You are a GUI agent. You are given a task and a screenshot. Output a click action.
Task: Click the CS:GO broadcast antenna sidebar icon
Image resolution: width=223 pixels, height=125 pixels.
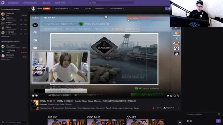click(35, 33)
